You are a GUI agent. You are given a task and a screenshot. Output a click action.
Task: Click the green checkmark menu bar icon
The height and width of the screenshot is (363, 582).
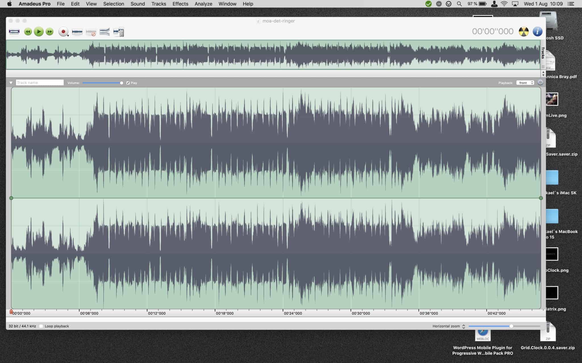coord(428,4)
